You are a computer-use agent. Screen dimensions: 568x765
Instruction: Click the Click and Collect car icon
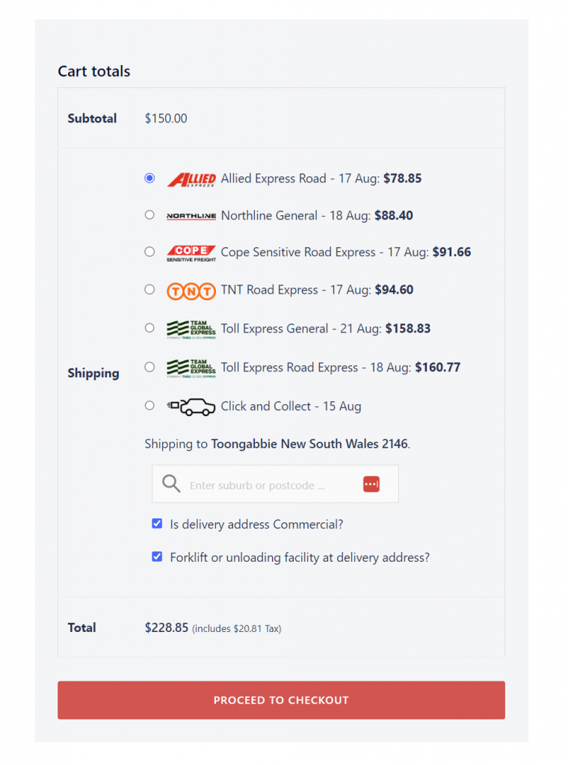pos(191,406)
